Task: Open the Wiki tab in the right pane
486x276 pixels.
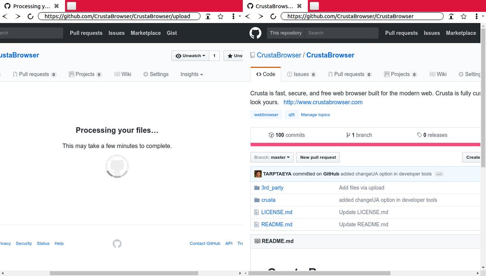Action: (438, 74)
